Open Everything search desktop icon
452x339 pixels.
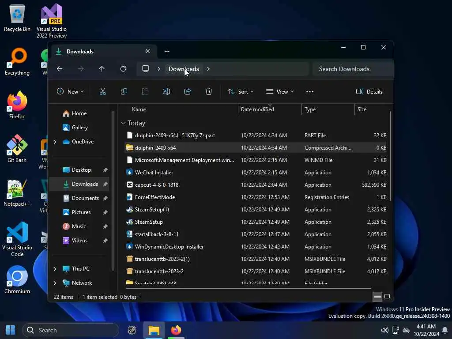(x=17, y=62)
